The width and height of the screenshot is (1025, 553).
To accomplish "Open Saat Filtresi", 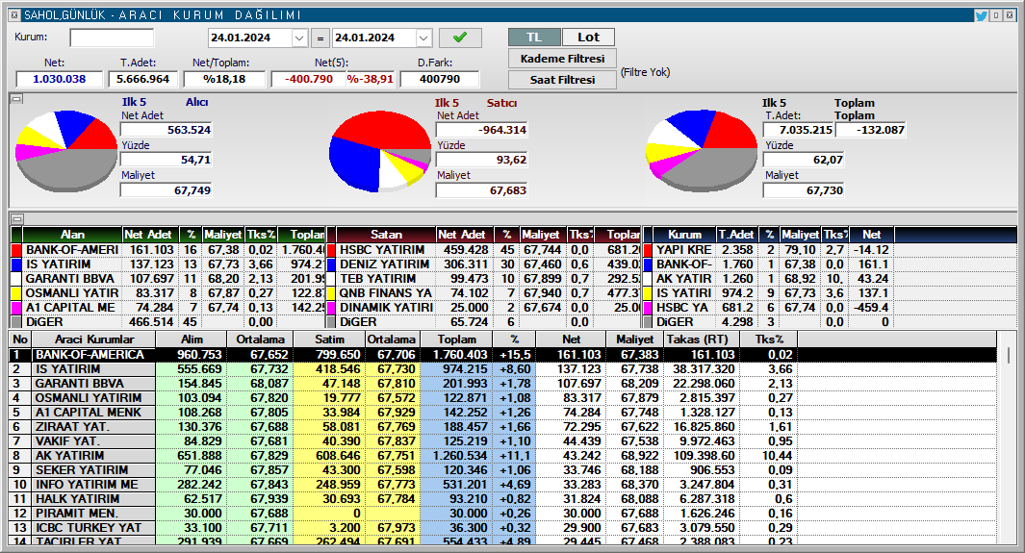I will [562, 80].
